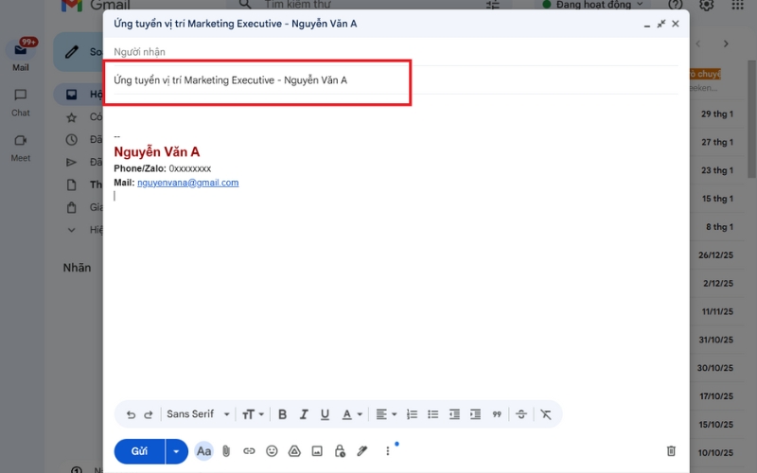Open Gmail settings gear
The image size is (757, 473).
pyautogui.click(x=706, y=5)
